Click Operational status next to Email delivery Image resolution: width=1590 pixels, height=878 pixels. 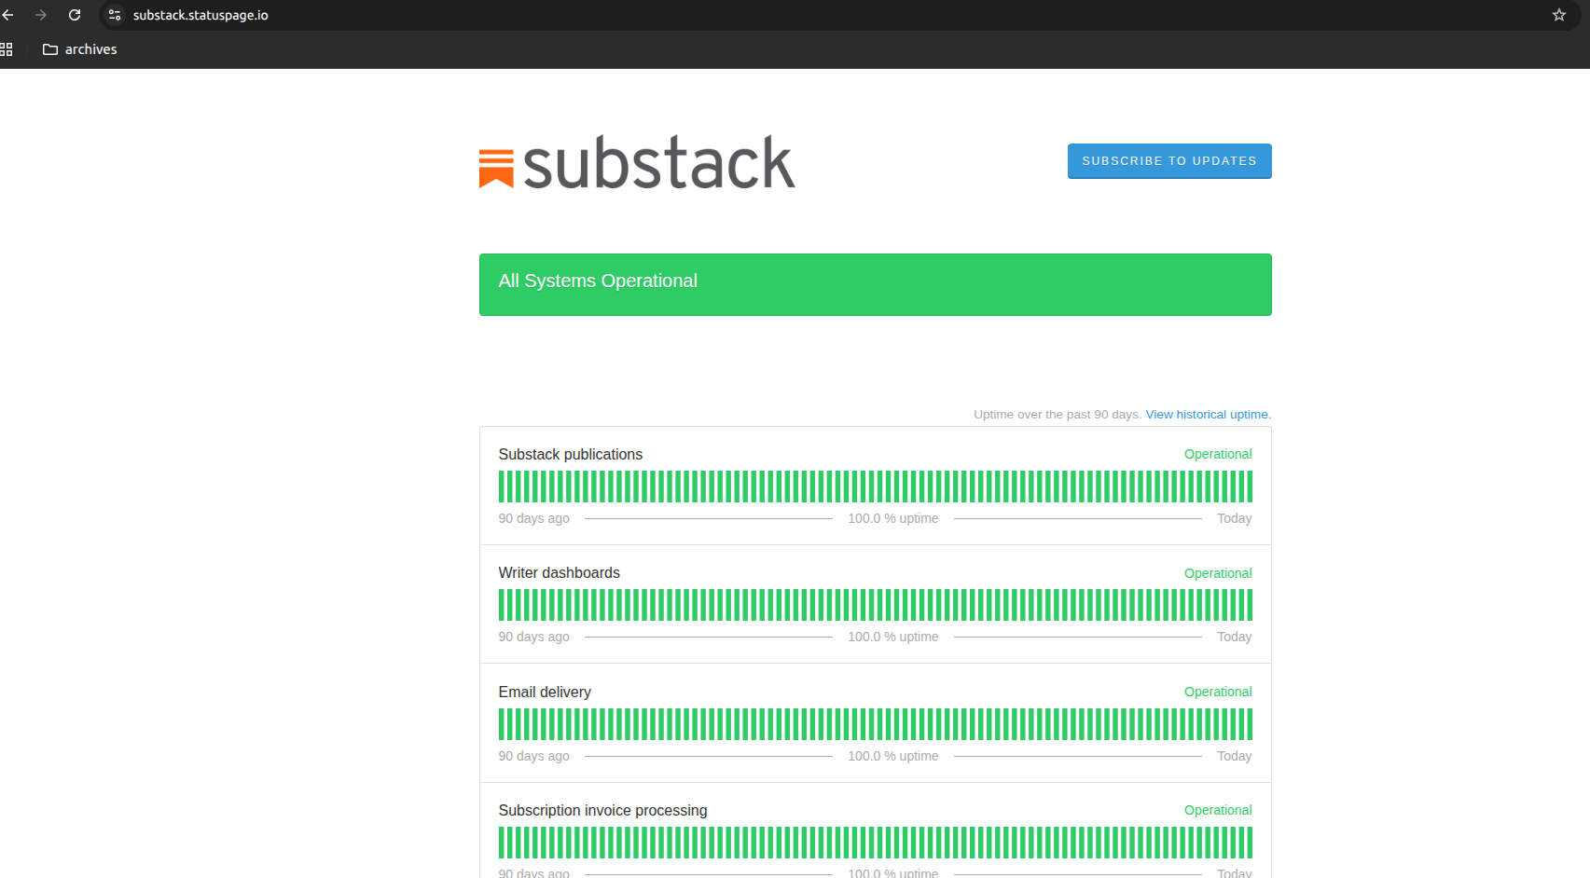click(x=1218, y=692)
